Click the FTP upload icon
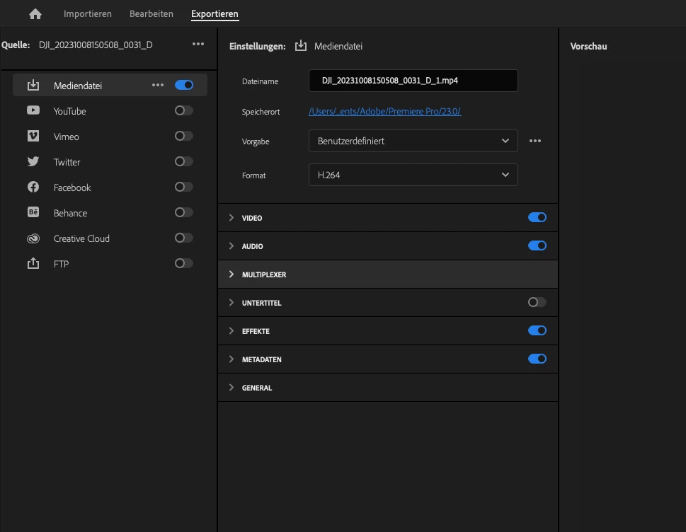The image size is (686, 532). (x=33, y=263)
